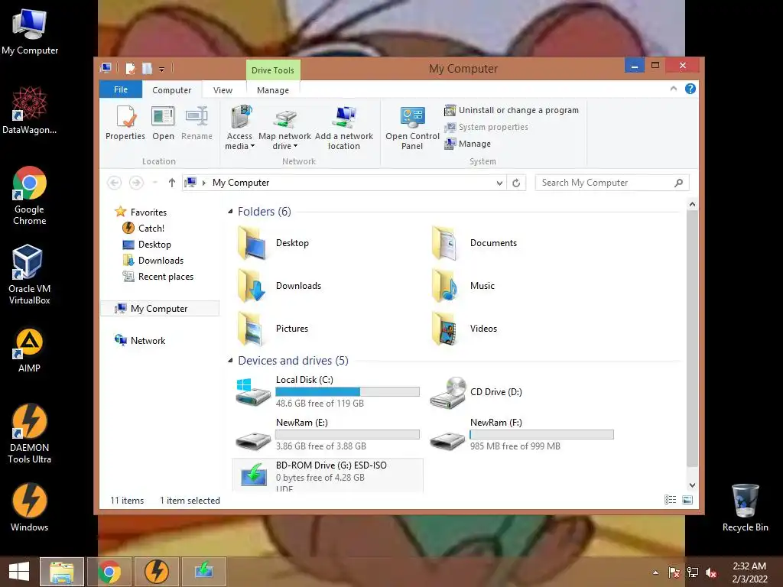Open Customize Quick Access Toolbar dropdown
This screenshot has width=783, height=587.
pos(162,69)
